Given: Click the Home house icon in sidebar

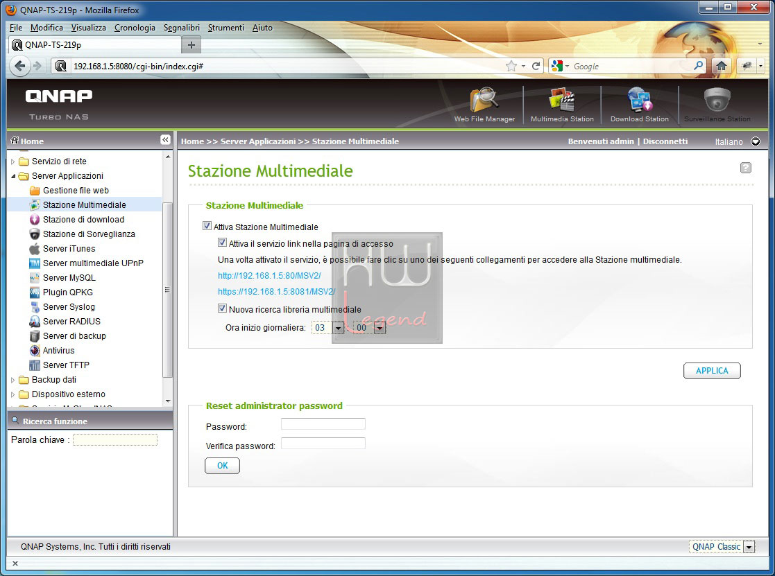Looking at the screenshot, I should pos(15,140).
